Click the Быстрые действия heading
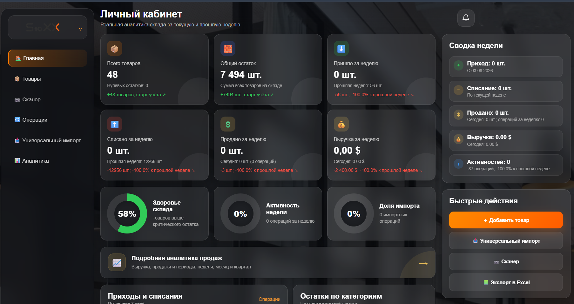The image size is (574, 304). coord(483,201)
